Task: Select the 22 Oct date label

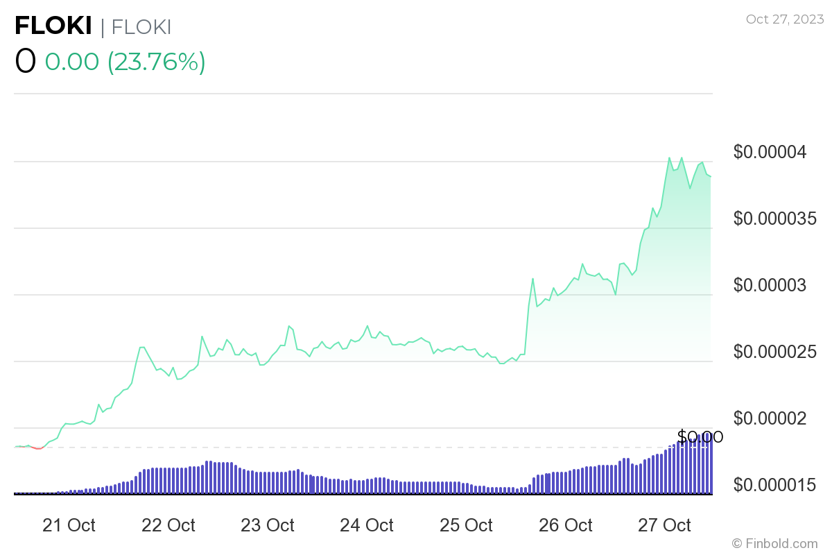Action: coord(168,525)
